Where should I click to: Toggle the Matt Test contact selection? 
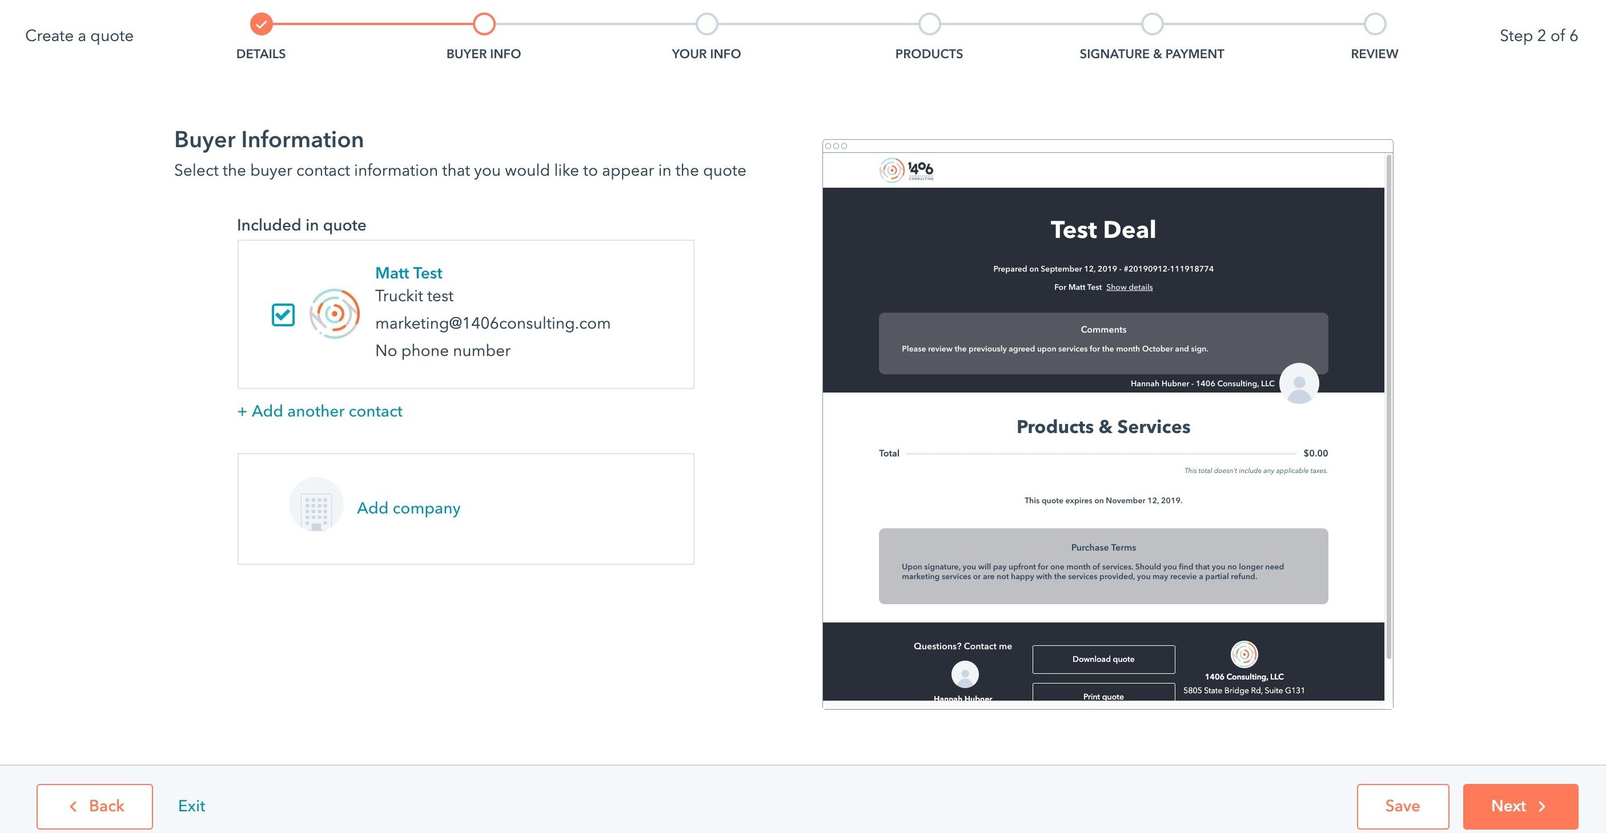(283, 312)
